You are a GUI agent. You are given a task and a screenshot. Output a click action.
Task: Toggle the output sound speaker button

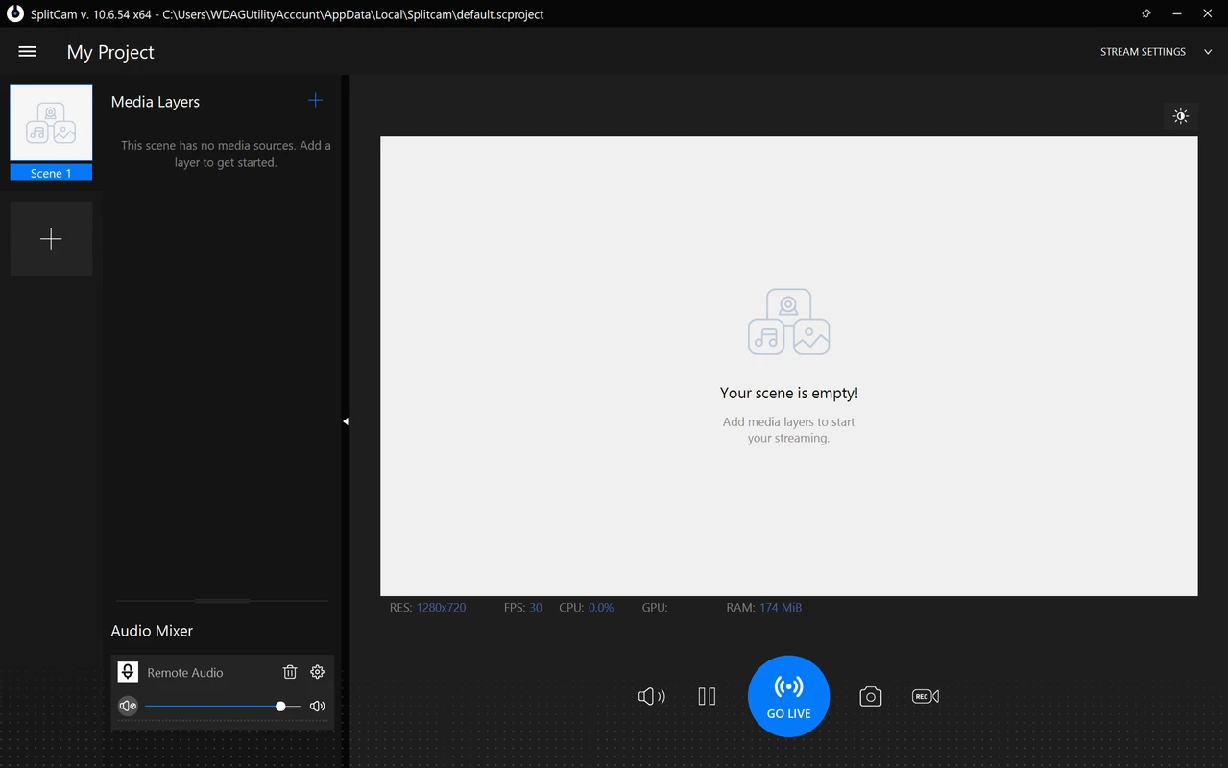click(x=651, y=696)
